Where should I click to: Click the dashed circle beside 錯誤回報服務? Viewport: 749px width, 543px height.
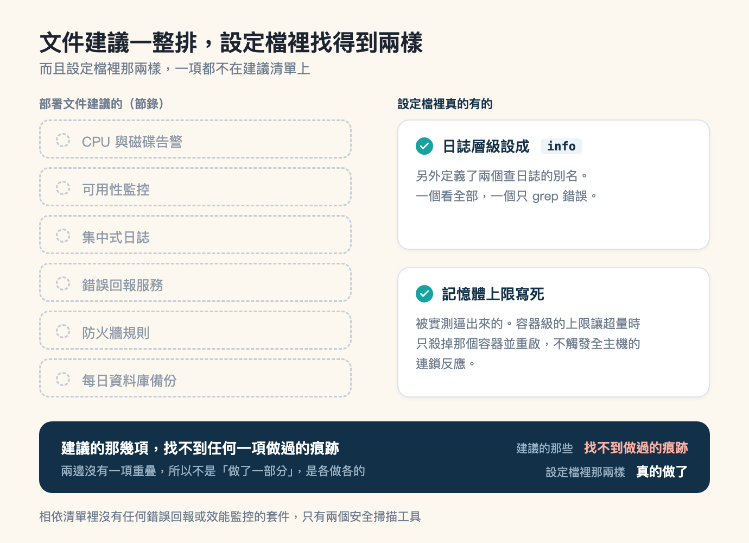(63, 283)
